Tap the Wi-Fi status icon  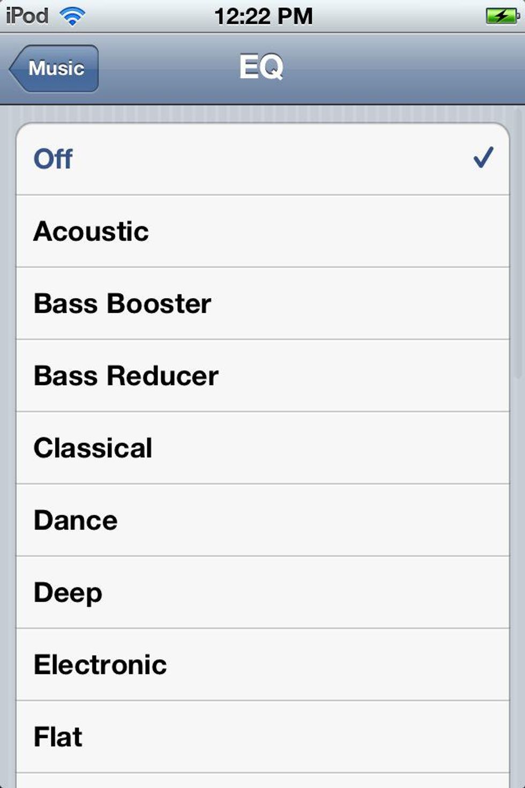tap(72, 16)
